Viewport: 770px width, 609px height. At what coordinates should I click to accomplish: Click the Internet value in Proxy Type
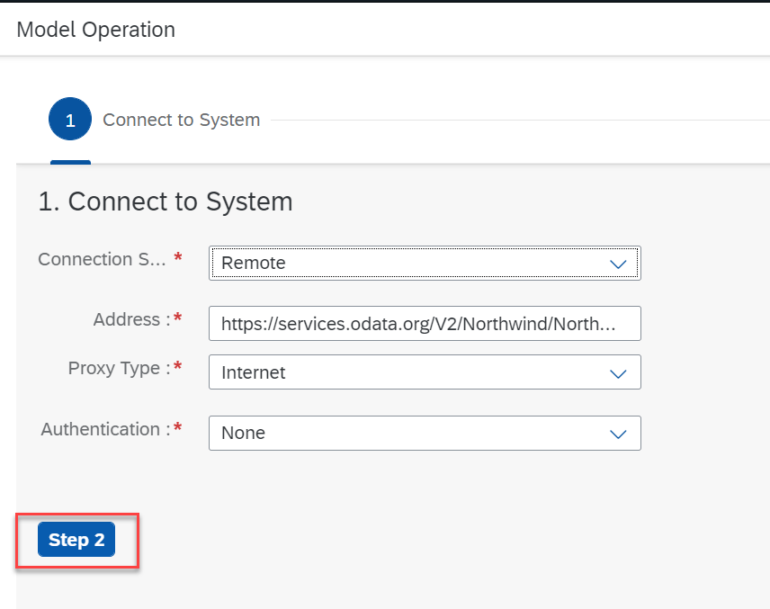click(x=254, y=372)
